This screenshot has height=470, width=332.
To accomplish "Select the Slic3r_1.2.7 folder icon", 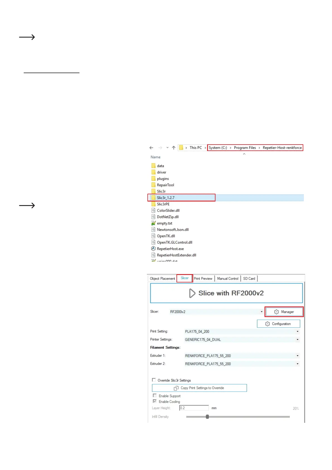I will (153, 198).
